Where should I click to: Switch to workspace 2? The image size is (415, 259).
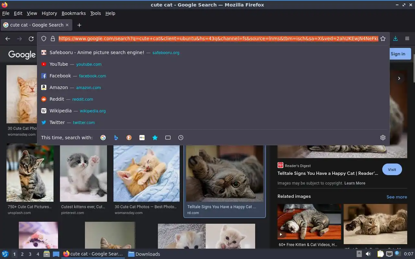tap(22, 254)
